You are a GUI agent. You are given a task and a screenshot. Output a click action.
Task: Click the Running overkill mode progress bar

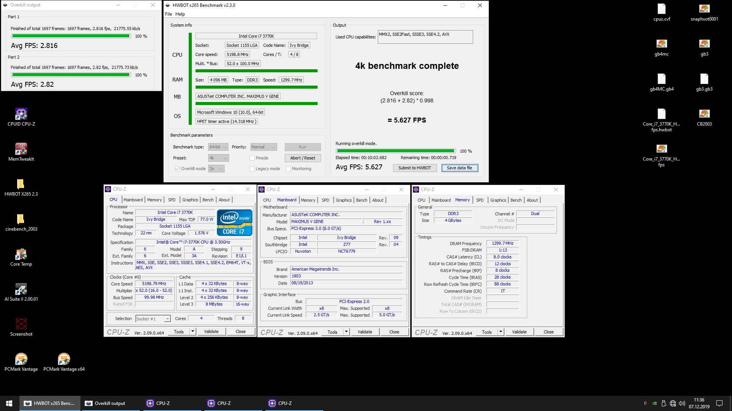click(395, 151)
